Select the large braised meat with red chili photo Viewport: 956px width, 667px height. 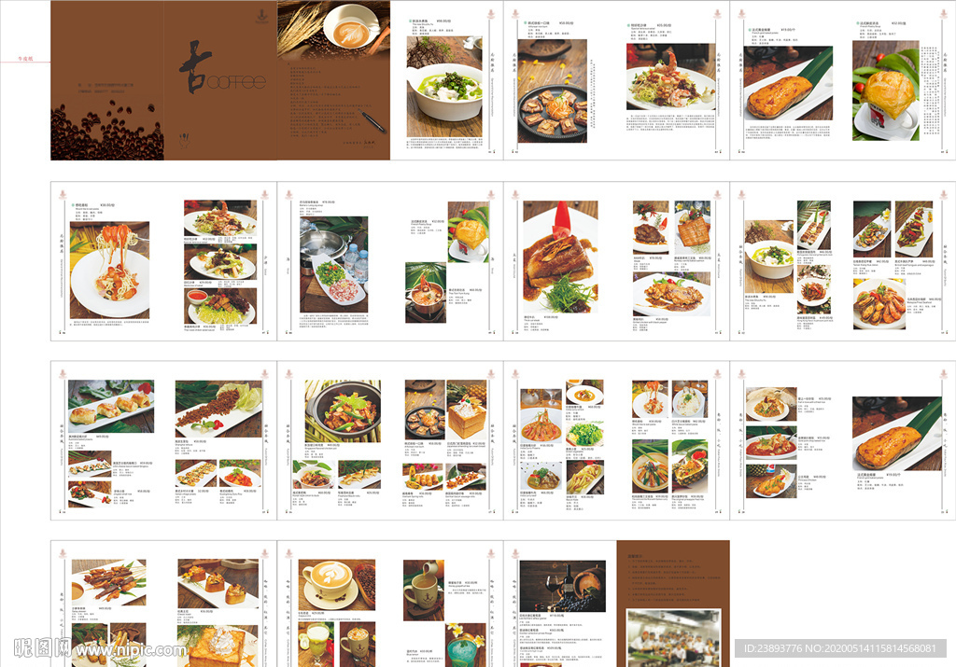point(560,257)
